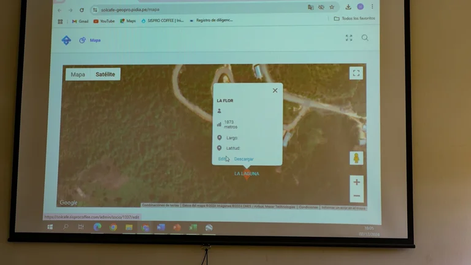Image resolution: width=471 pixels, height=265 pixels.
Task: Reload the page with refresh icon
Action: click(82, 10)
